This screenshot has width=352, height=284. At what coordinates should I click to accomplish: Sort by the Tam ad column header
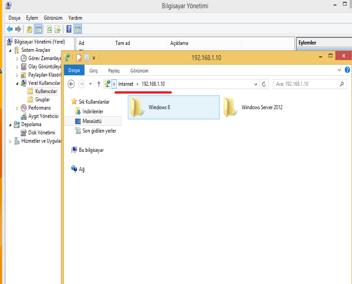pos(140,43)
